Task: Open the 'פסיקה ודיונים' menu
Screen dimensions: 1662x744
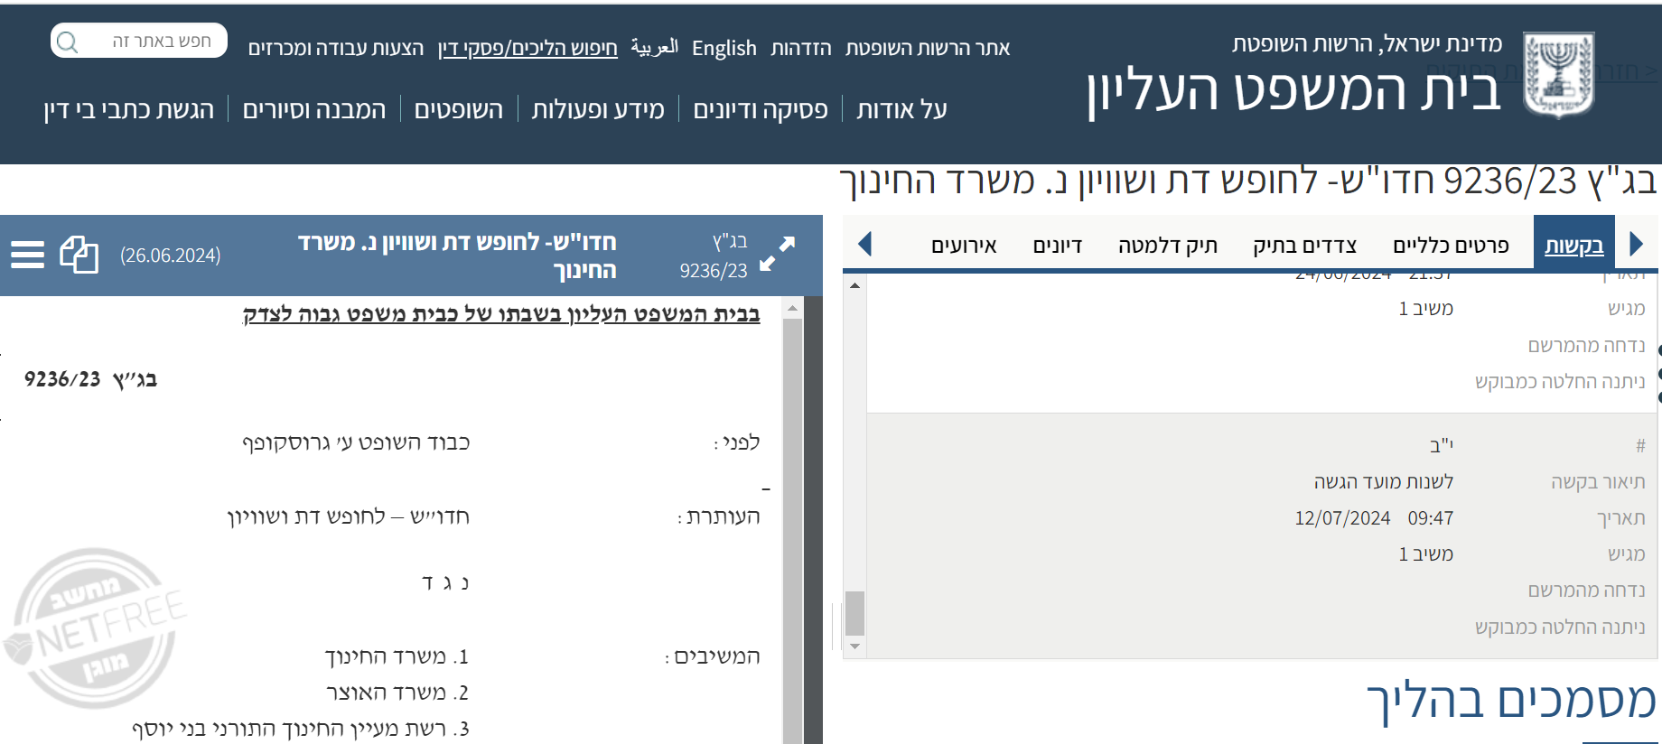Action: 761,109
